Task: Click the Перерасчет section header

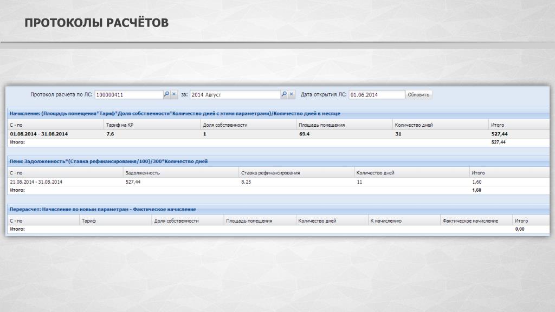Action: pyautogui.click(x=278, y=210)
